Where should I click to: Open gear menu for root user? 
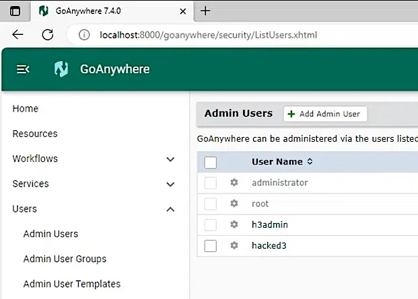pyautogui.click(x=234, y=204)
